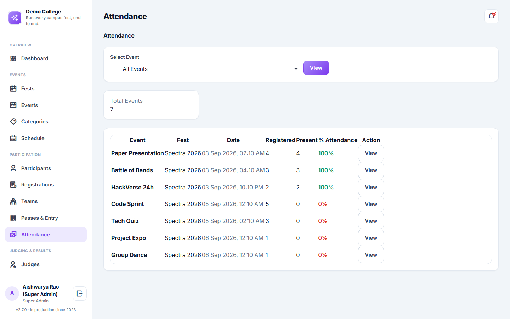Screen dimensions: 510x319
Task: View attendance for Code Sprint
Action: coord(371,204)
